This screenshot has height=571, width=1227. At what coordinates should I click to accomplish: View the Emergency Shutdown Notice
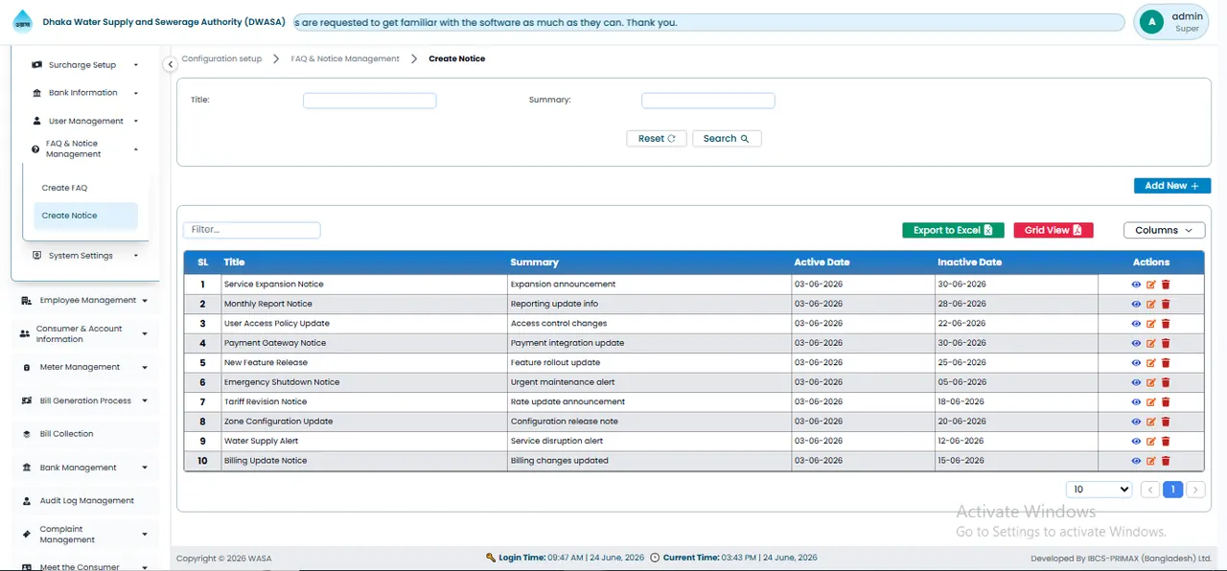(x=1136, y=382)
